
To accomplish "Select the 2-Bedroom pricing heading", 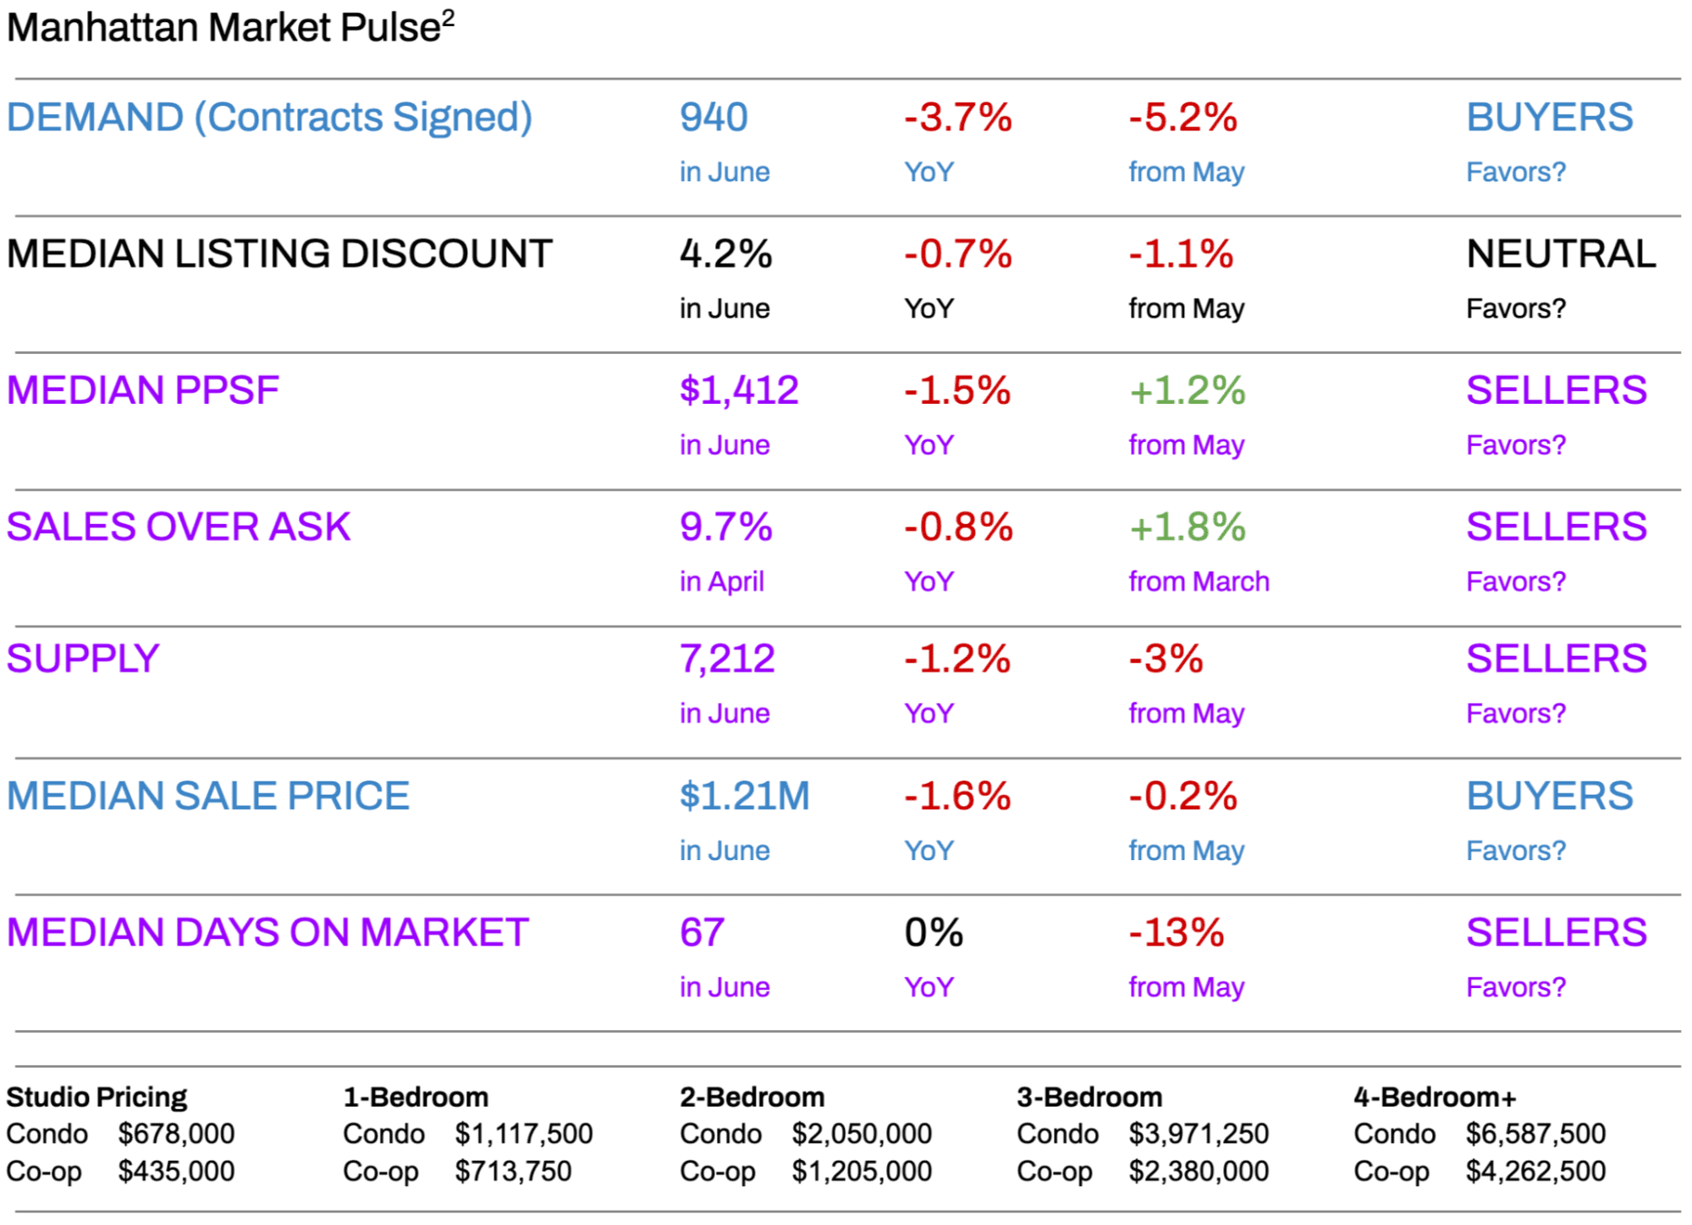I will (x=752, y=1097).
